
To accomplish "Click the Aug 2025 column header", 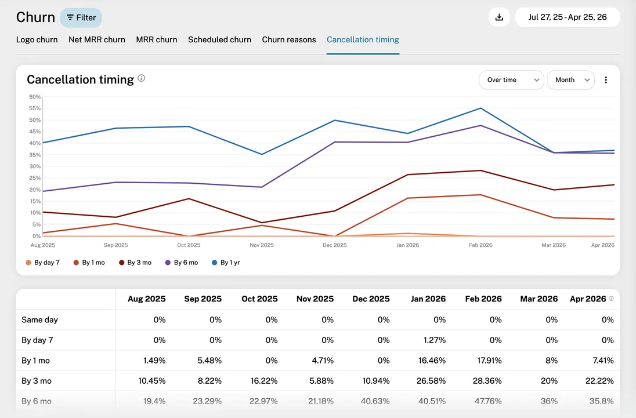I will (x=146, y=299).
